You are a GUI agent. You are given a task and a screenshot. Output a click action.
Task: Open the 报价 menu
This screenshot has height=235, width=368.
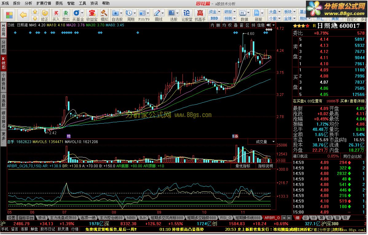pyautogui.click(x=17, y=3)
